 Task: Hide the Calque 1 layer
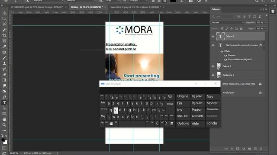click(x=213, y=66)
